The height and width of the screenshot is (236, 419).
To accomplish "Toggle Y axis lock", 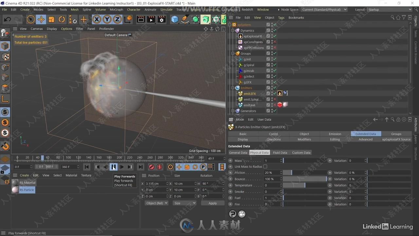I will [x=107, y=20].
